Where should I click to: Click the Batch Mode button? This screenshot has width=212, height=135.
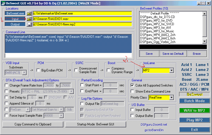tap(194, 101)
